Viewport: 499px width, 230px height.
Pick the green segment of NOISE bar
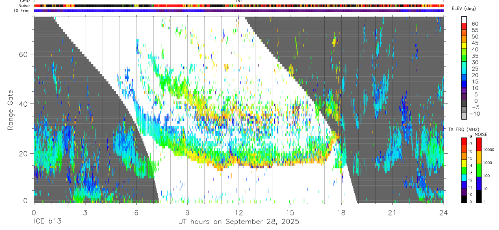click(479, 170)
